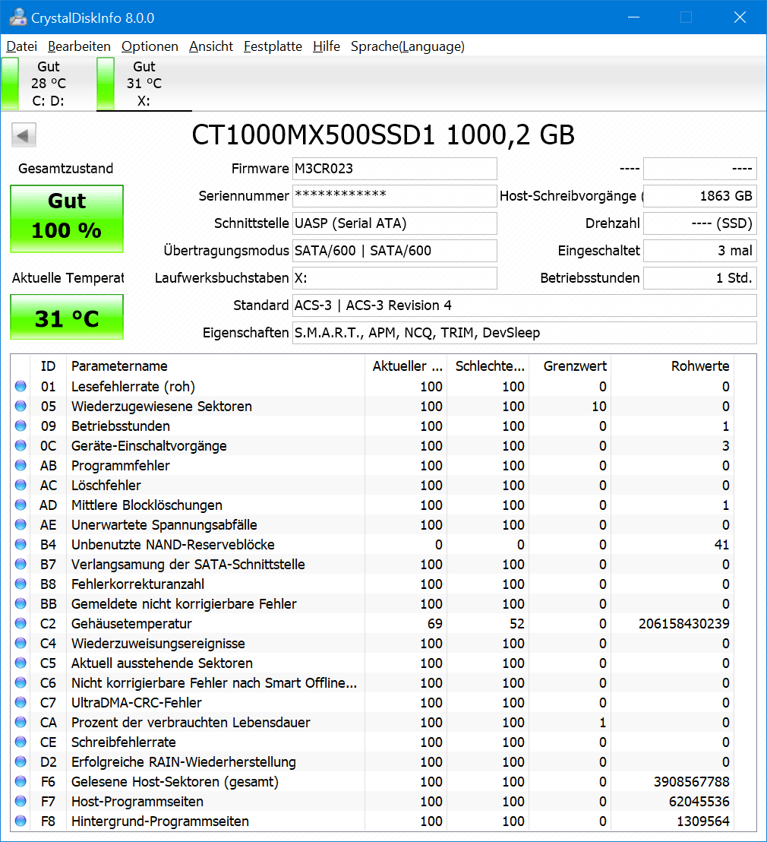
Task: Click the Betriebsstunden value 1 Std.
Action: point(700,278)
